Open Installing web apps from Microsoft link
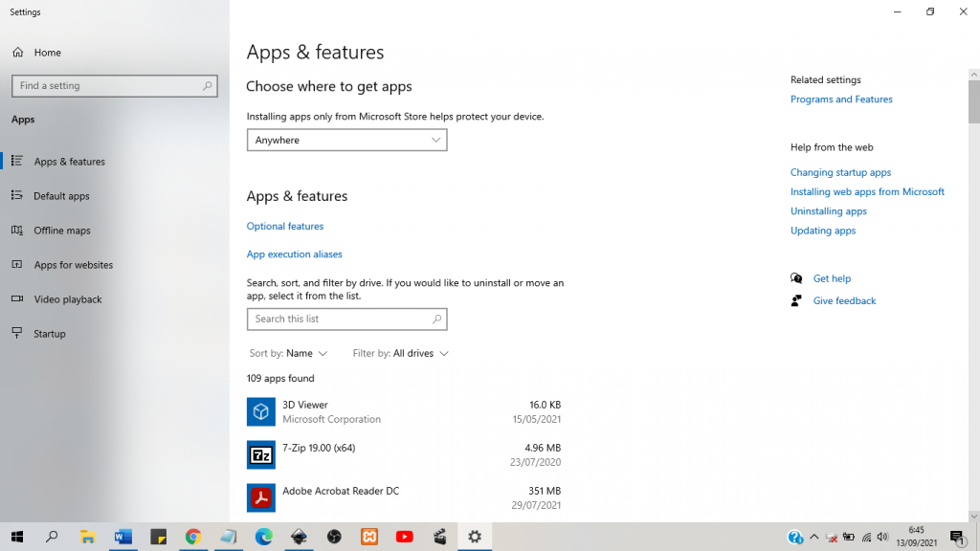Viewport: 980px width, 551px height. [x=867, y=191]
